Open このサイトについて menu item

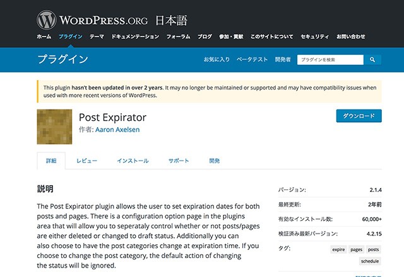click(272, 37)
